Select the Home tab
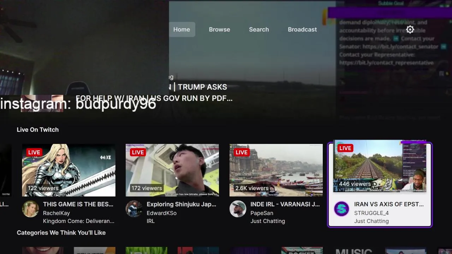The image size is (452, 254). [x=182, y=29]
